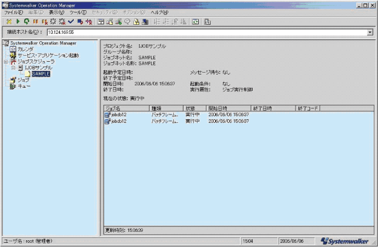The width and height of the screenshot is (378, 247).
Task: Sort by 開始日時 column header
Action: (x=228, y=108)
